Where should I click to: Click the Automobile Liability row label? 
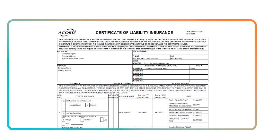click(72, 128)
